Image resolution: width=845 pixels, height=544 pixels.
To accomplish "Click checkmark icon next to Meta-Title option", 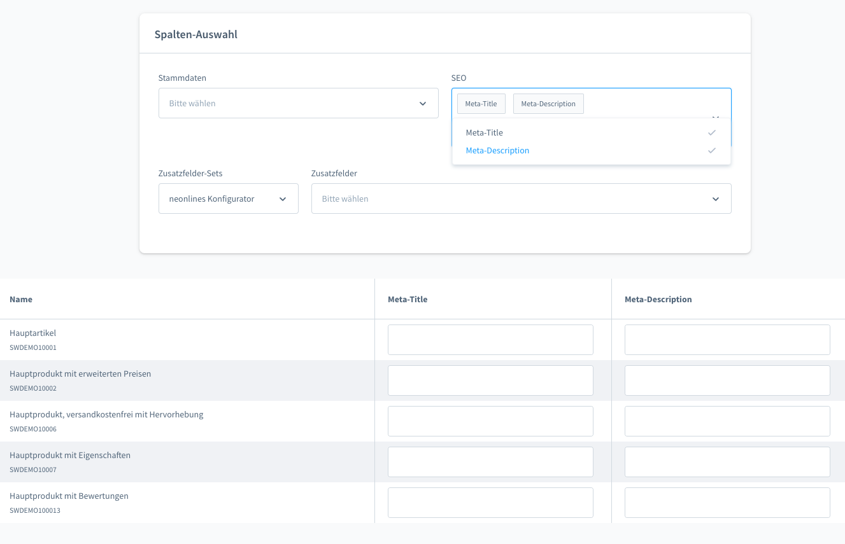I will point(711,133).
